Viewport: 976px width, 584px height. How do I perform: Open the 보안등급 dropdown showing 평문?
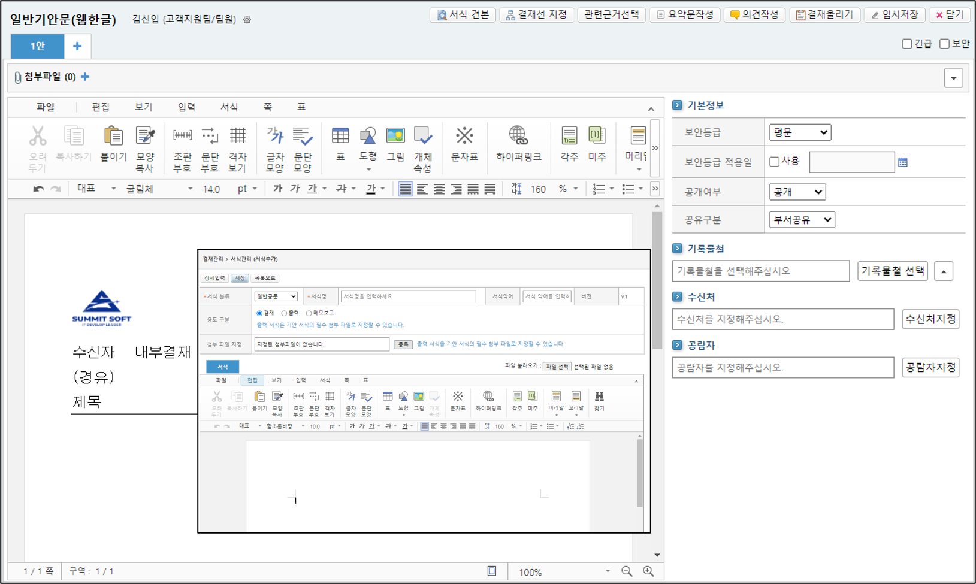tap(800, 132)
